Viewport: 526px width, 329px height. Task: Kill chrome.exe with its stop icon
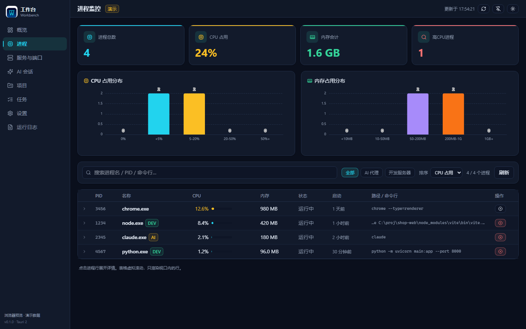tap(500, 209)
